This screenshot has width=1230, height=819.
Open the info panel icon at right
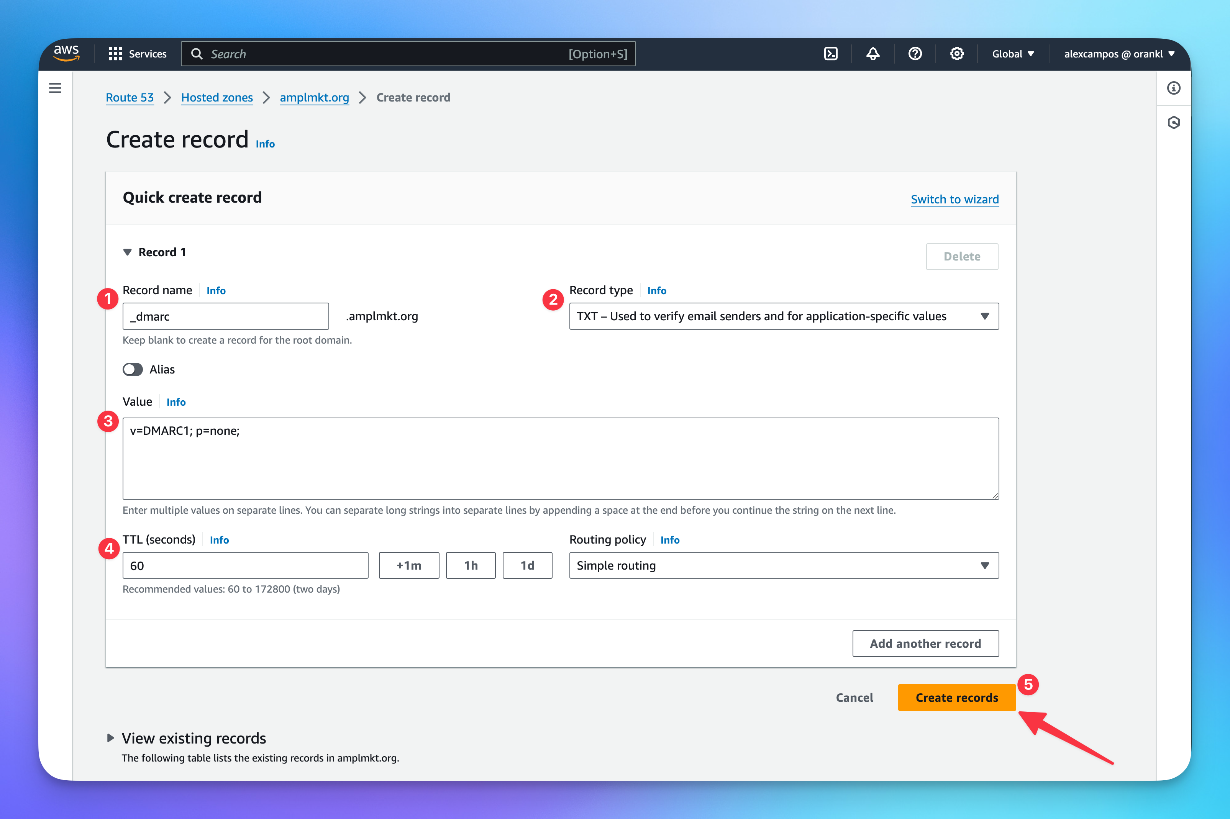pos(1174,88)
